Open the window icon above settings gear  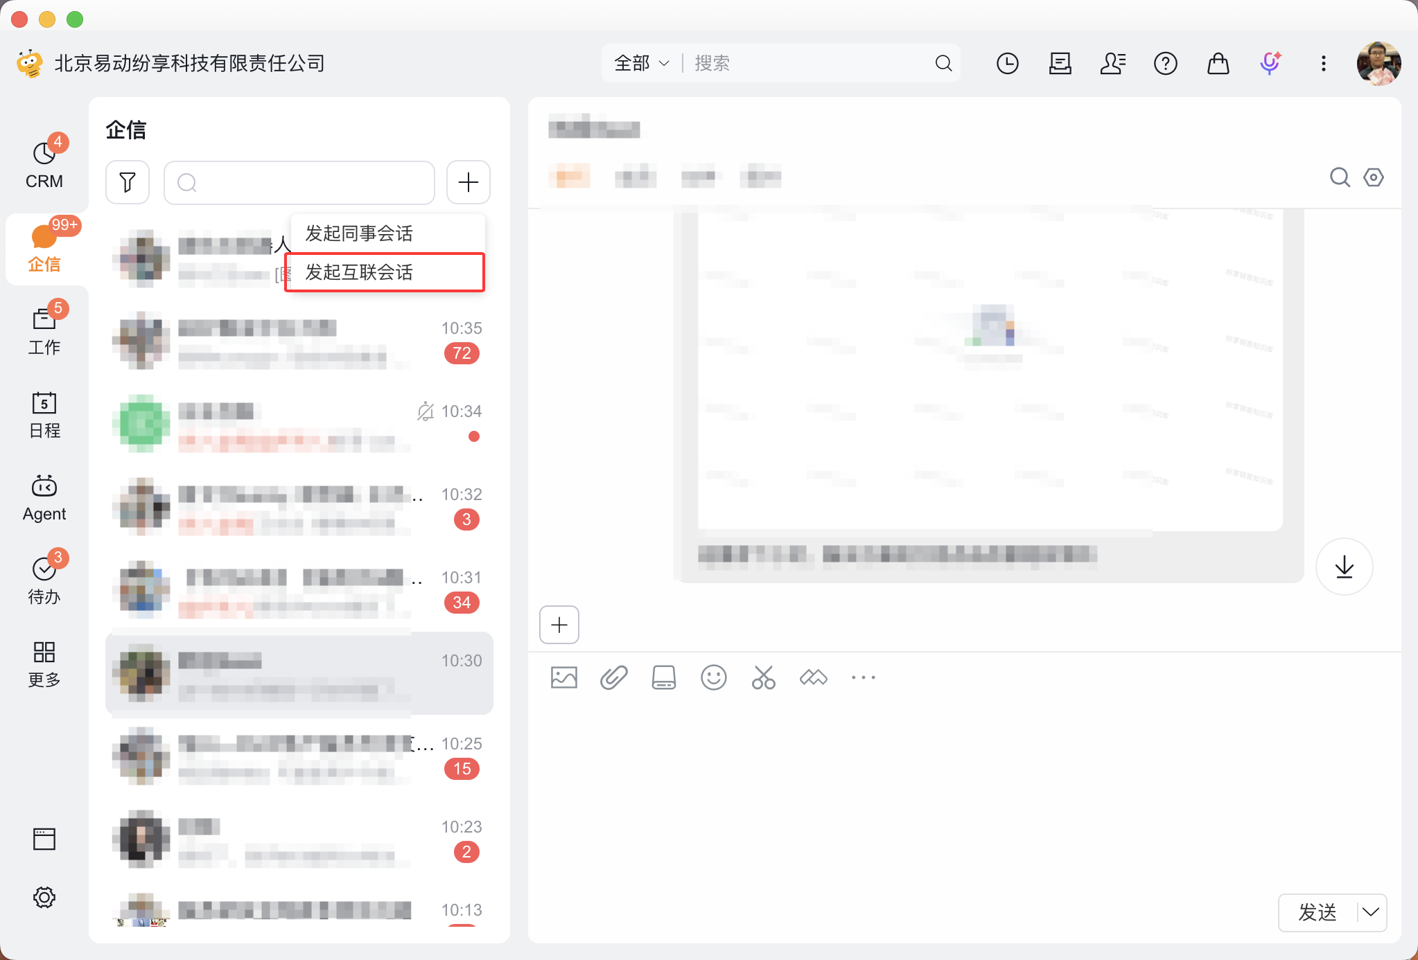[44, 839]
